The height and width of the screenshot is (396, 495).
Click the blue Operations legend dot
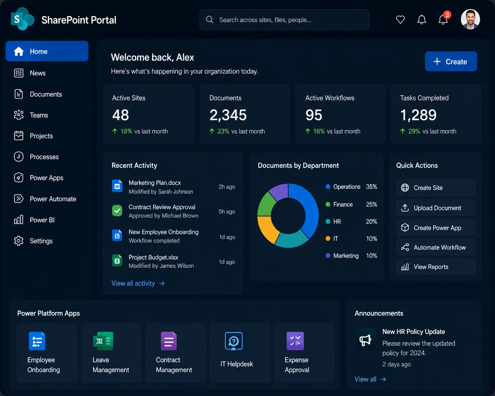[x=328, y=187]
